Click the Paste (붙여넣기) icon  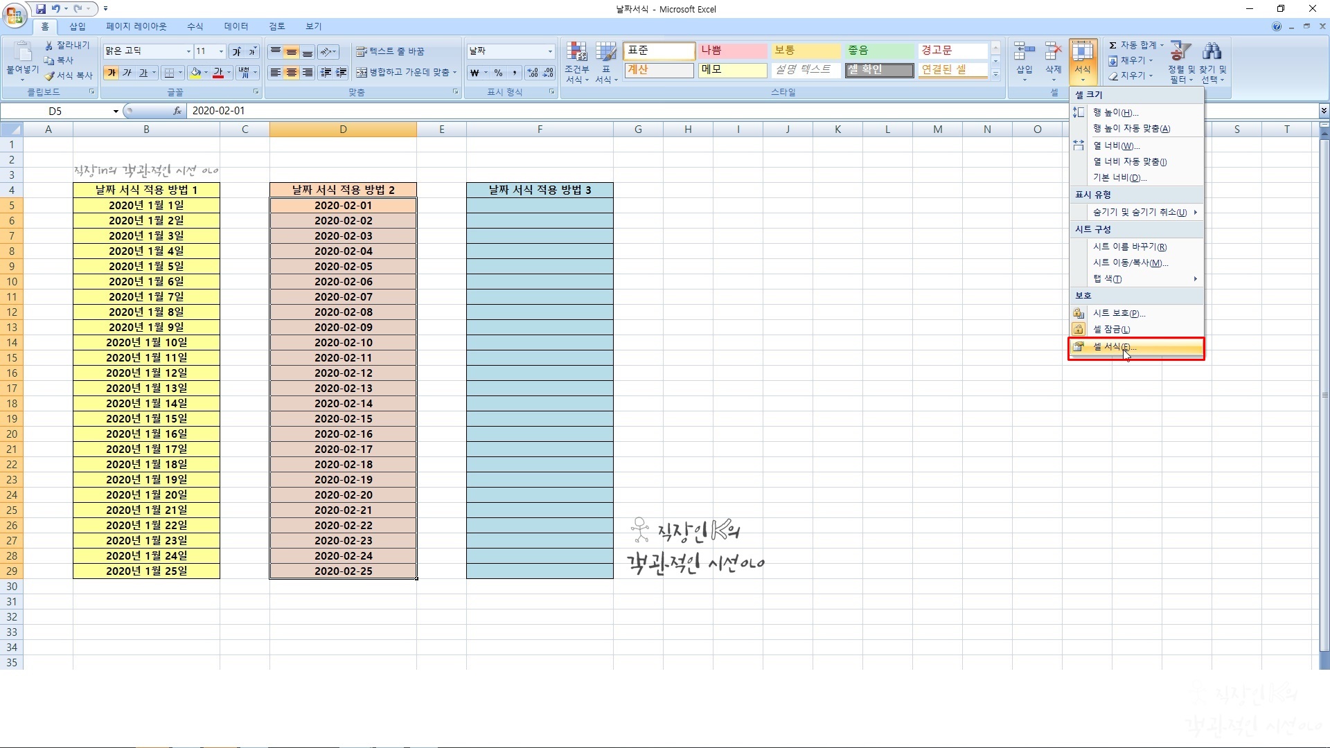click(22, 54)
